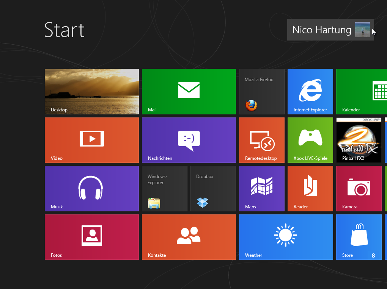The image size is (387, 289).
Task: Click the Video play-screen icon
Action: coord(92,139)
